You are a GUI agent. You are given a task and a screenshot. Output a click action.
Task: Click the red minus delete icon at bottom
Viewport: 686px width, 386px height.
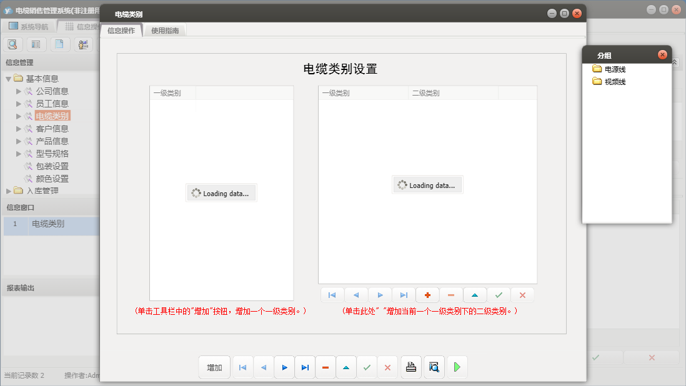click(326, 367)
